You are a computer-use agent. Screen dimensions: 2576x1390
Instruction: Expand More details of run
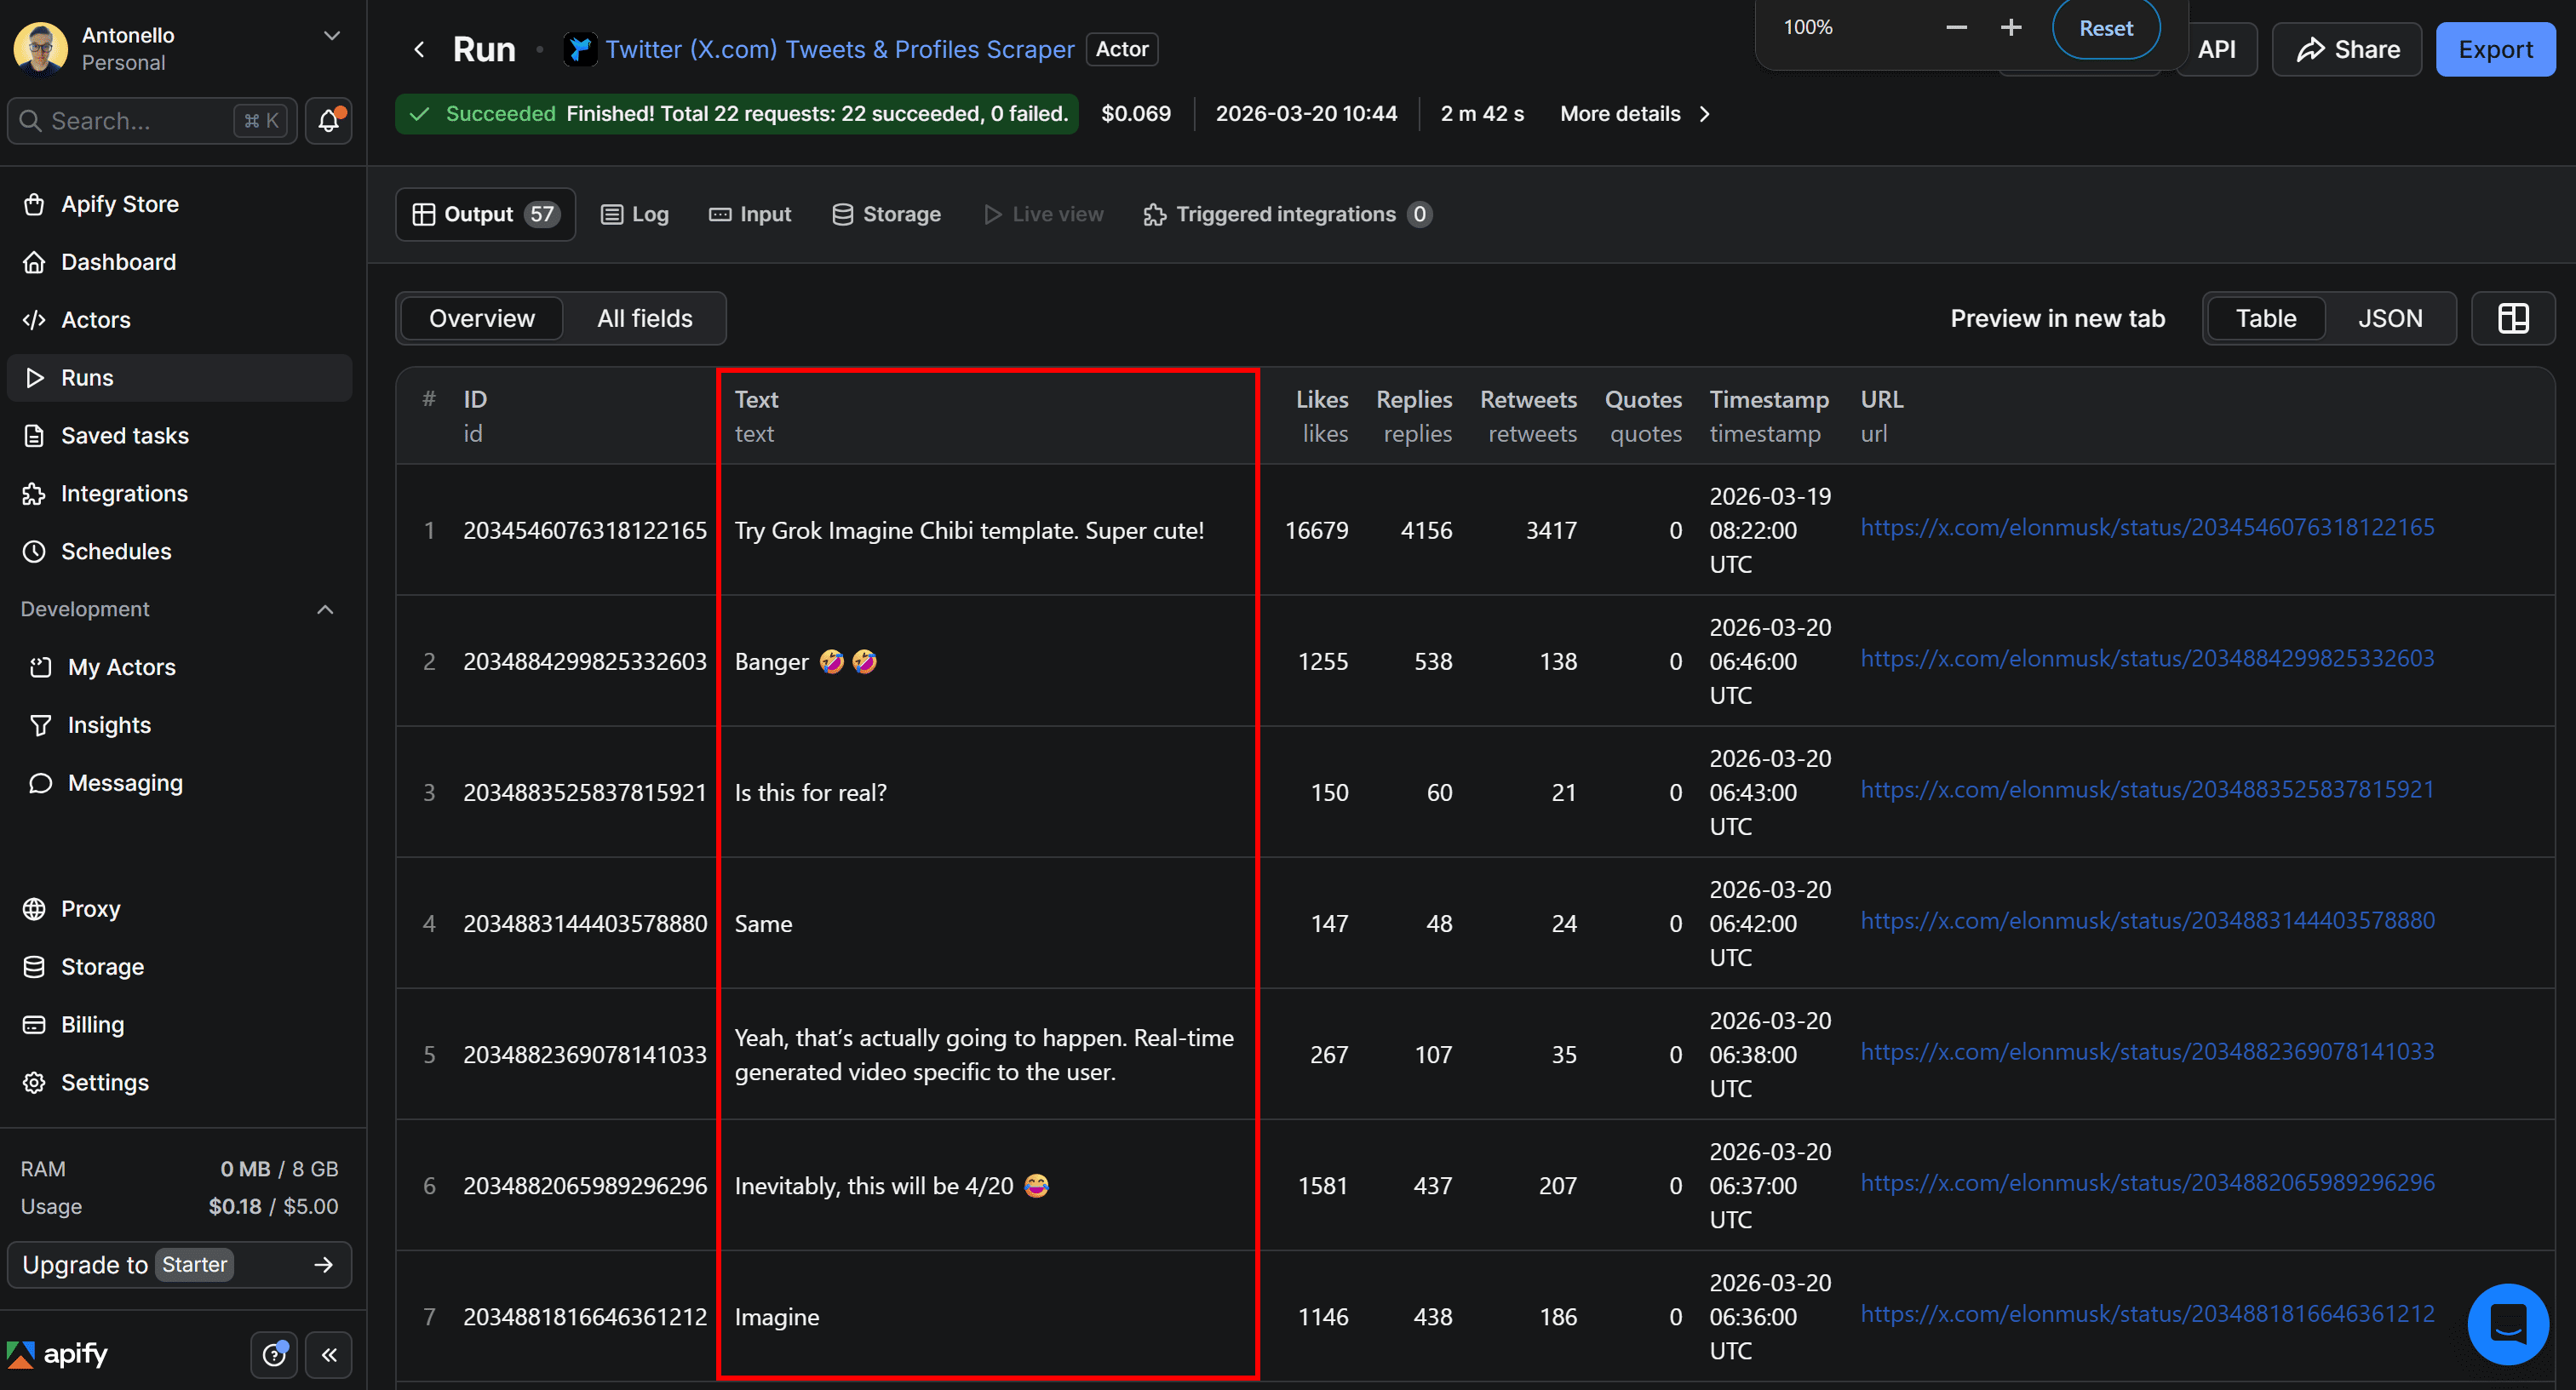coord(1634,114)
